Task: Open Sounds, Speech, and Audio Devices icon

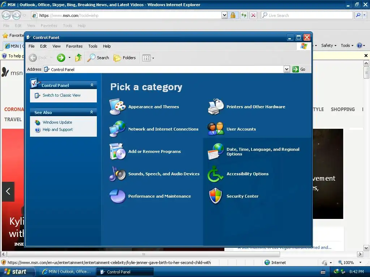Action: click(x=117, y=173)
